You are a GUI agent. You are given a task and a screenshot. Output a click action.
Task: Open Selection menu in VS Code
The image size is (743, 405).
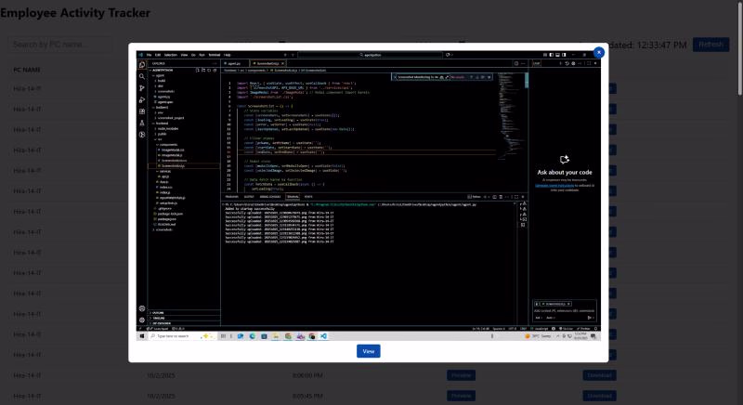click(171, 55)
